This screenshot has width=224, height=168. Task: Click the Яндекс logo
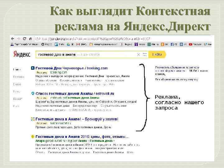22,54
